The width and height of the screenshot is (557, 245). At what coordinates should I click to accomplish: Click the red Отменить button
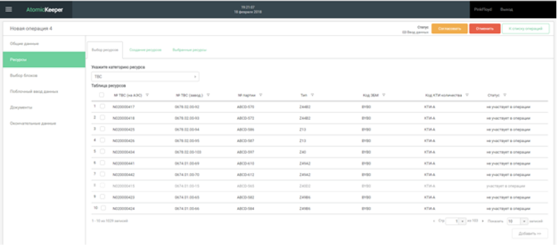tap(485, 29)
